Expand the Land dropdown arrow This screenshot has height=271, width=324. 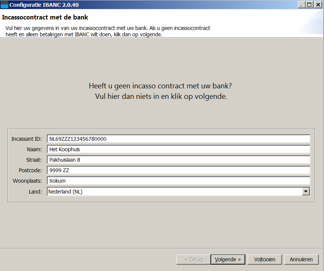click(306, 192)
